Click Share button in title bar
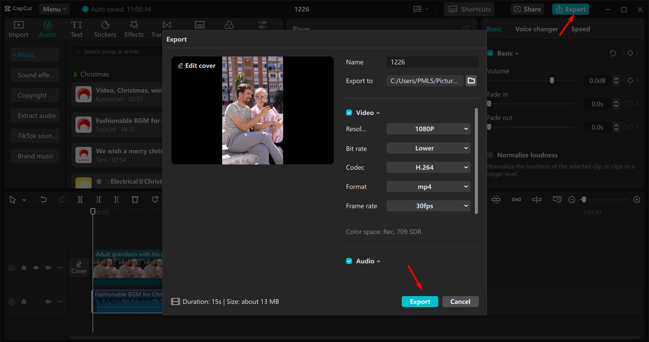This screenshot has width=649, height=342. [x=527, y=9]
